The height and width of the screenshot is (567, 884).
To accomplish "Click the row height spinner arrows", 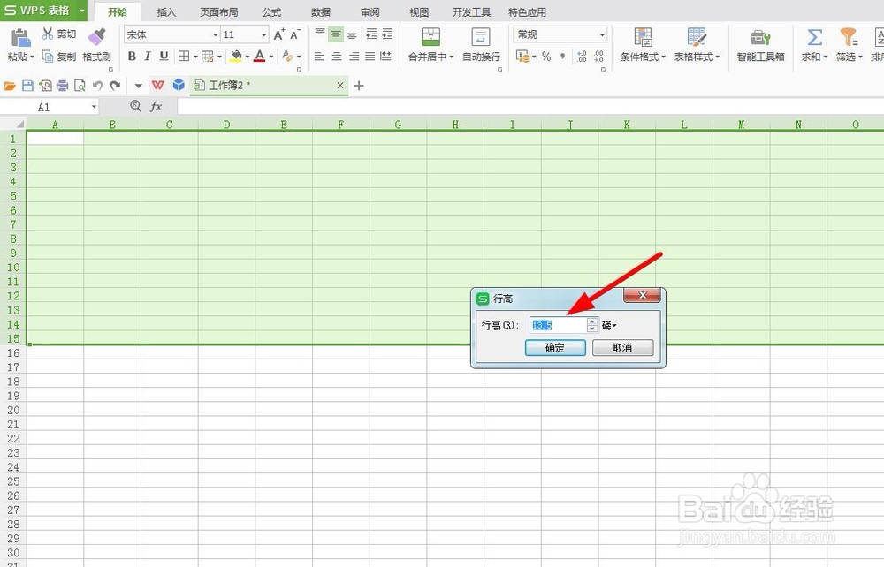I will point(592,325).
